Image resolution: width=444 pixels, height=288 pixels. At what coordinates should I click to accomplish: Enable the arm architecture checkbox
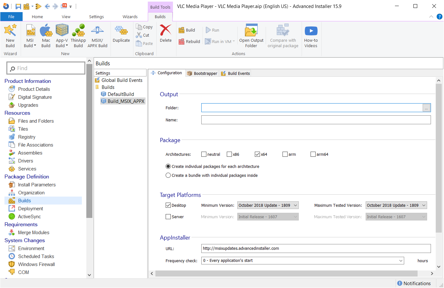pos(285,154)
